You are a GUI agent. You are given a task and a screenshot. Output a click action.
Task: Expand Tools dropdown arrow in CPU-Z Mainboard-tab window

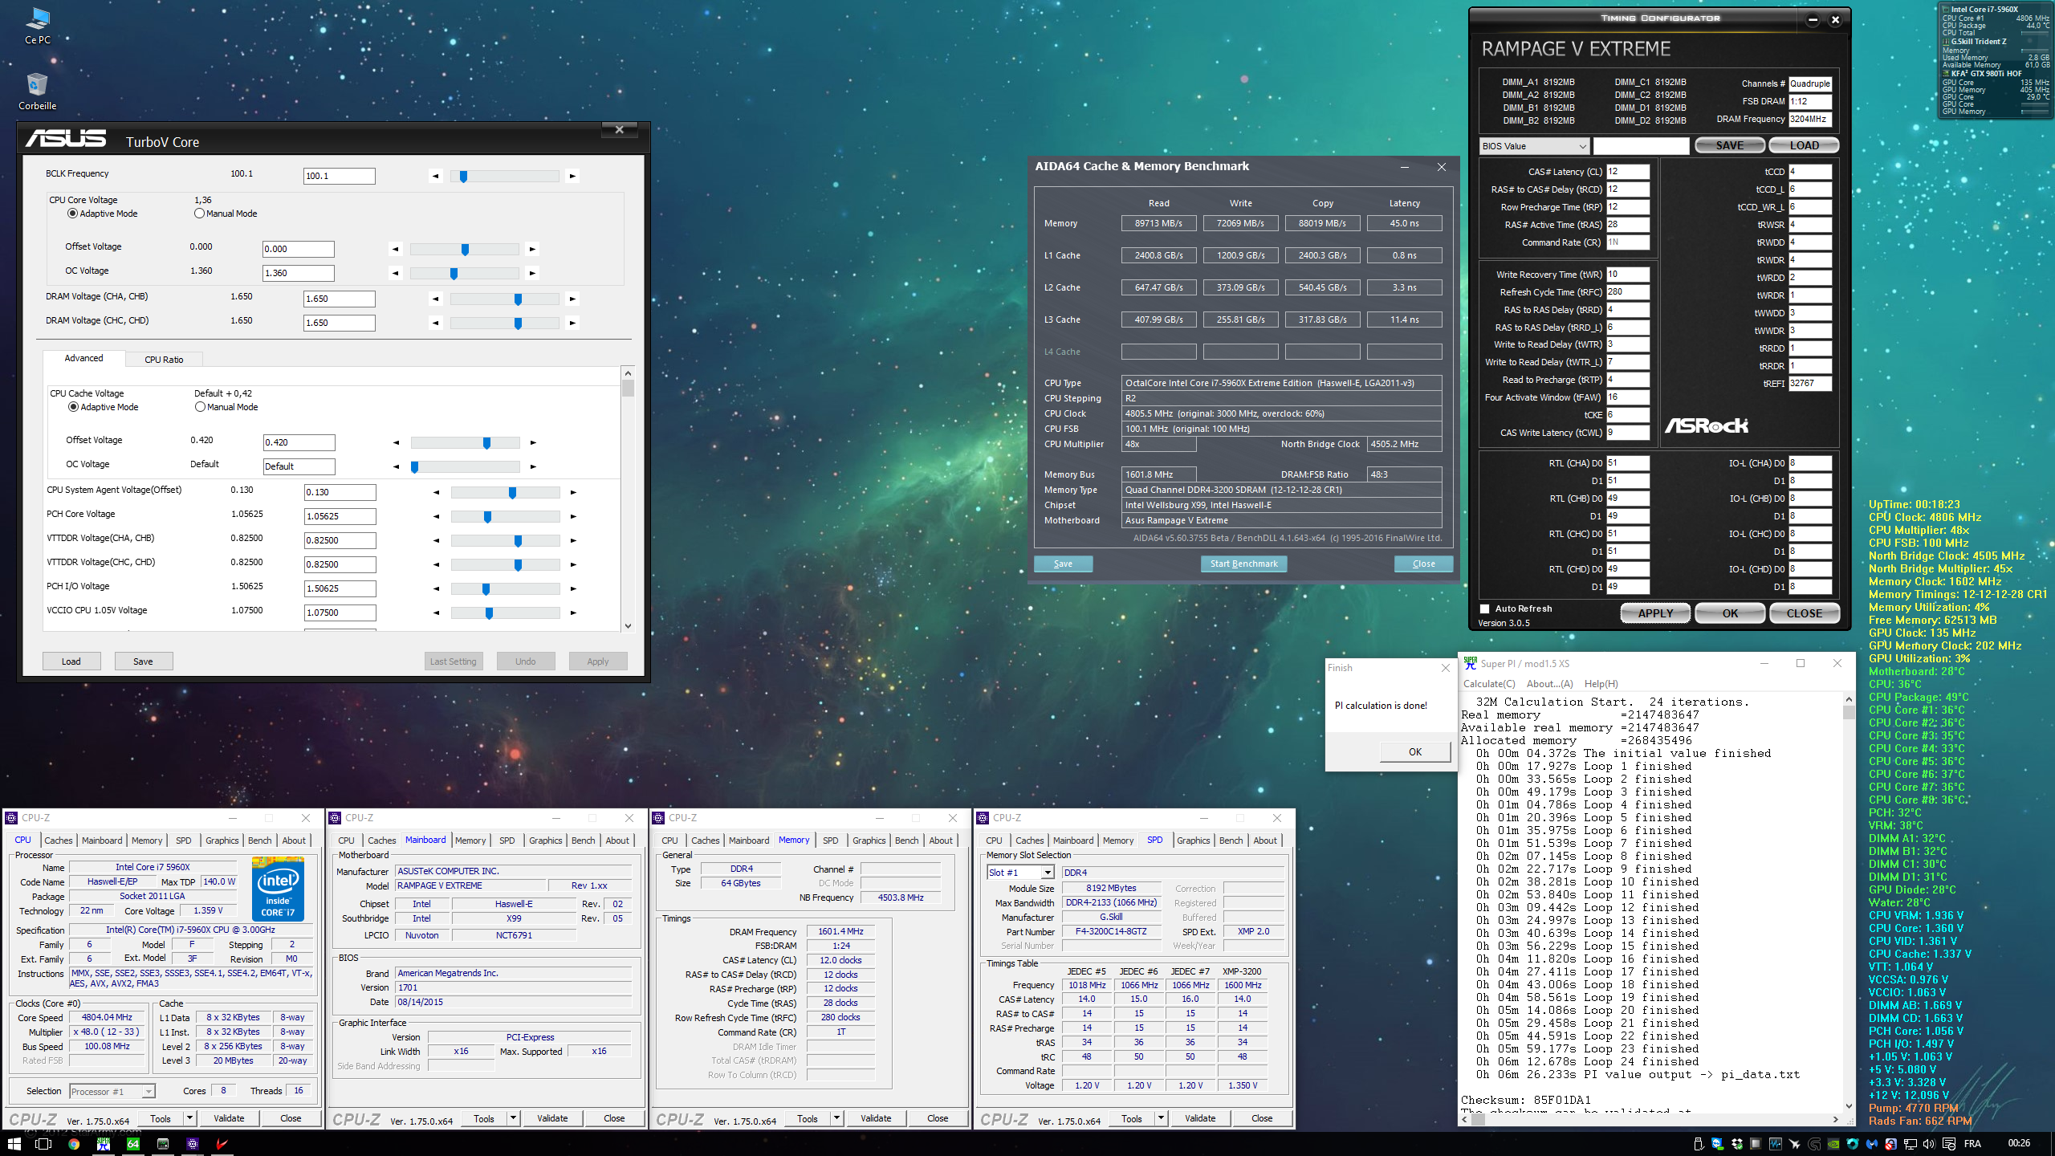pyautogui.click(x=514, y=1118)
